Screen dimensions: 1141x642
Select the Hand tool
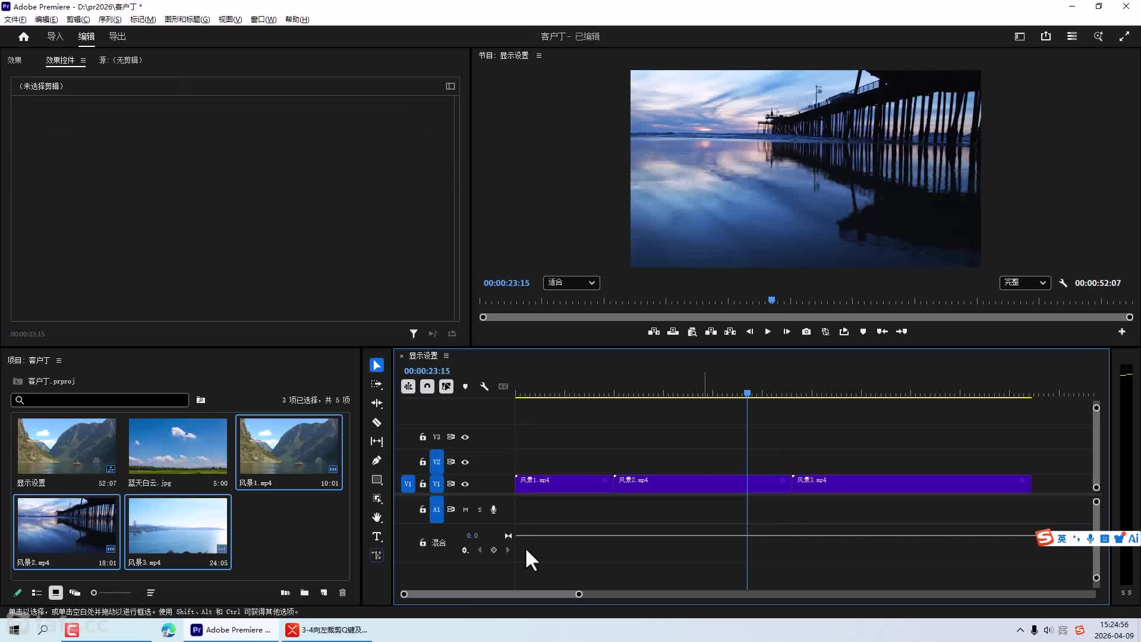(377, 517)
